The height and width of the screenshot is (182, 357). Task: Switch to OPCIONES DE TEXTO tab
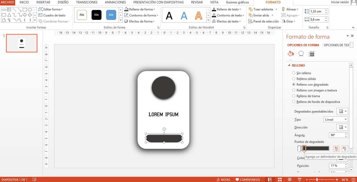click(337, 45)
